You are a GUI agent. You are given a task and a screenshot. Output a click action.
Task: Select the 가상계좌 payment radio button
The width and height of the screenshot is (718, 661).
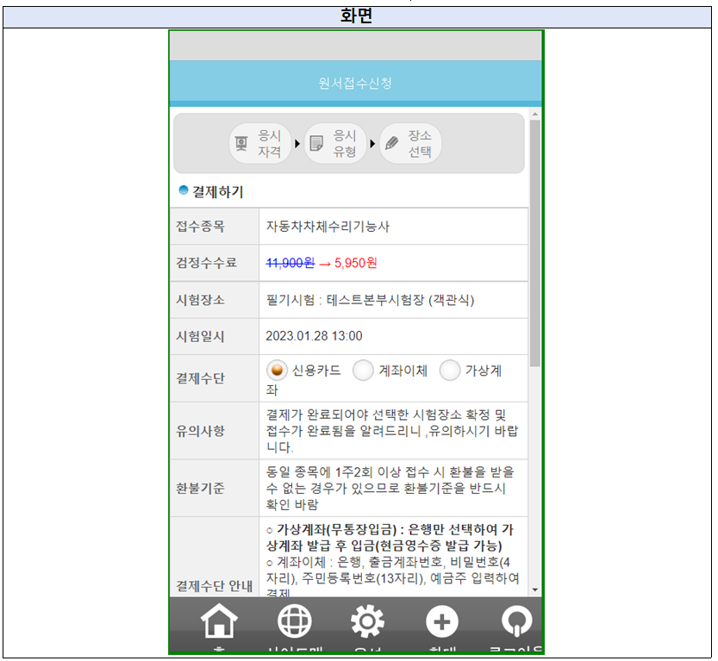click(450, 370)
